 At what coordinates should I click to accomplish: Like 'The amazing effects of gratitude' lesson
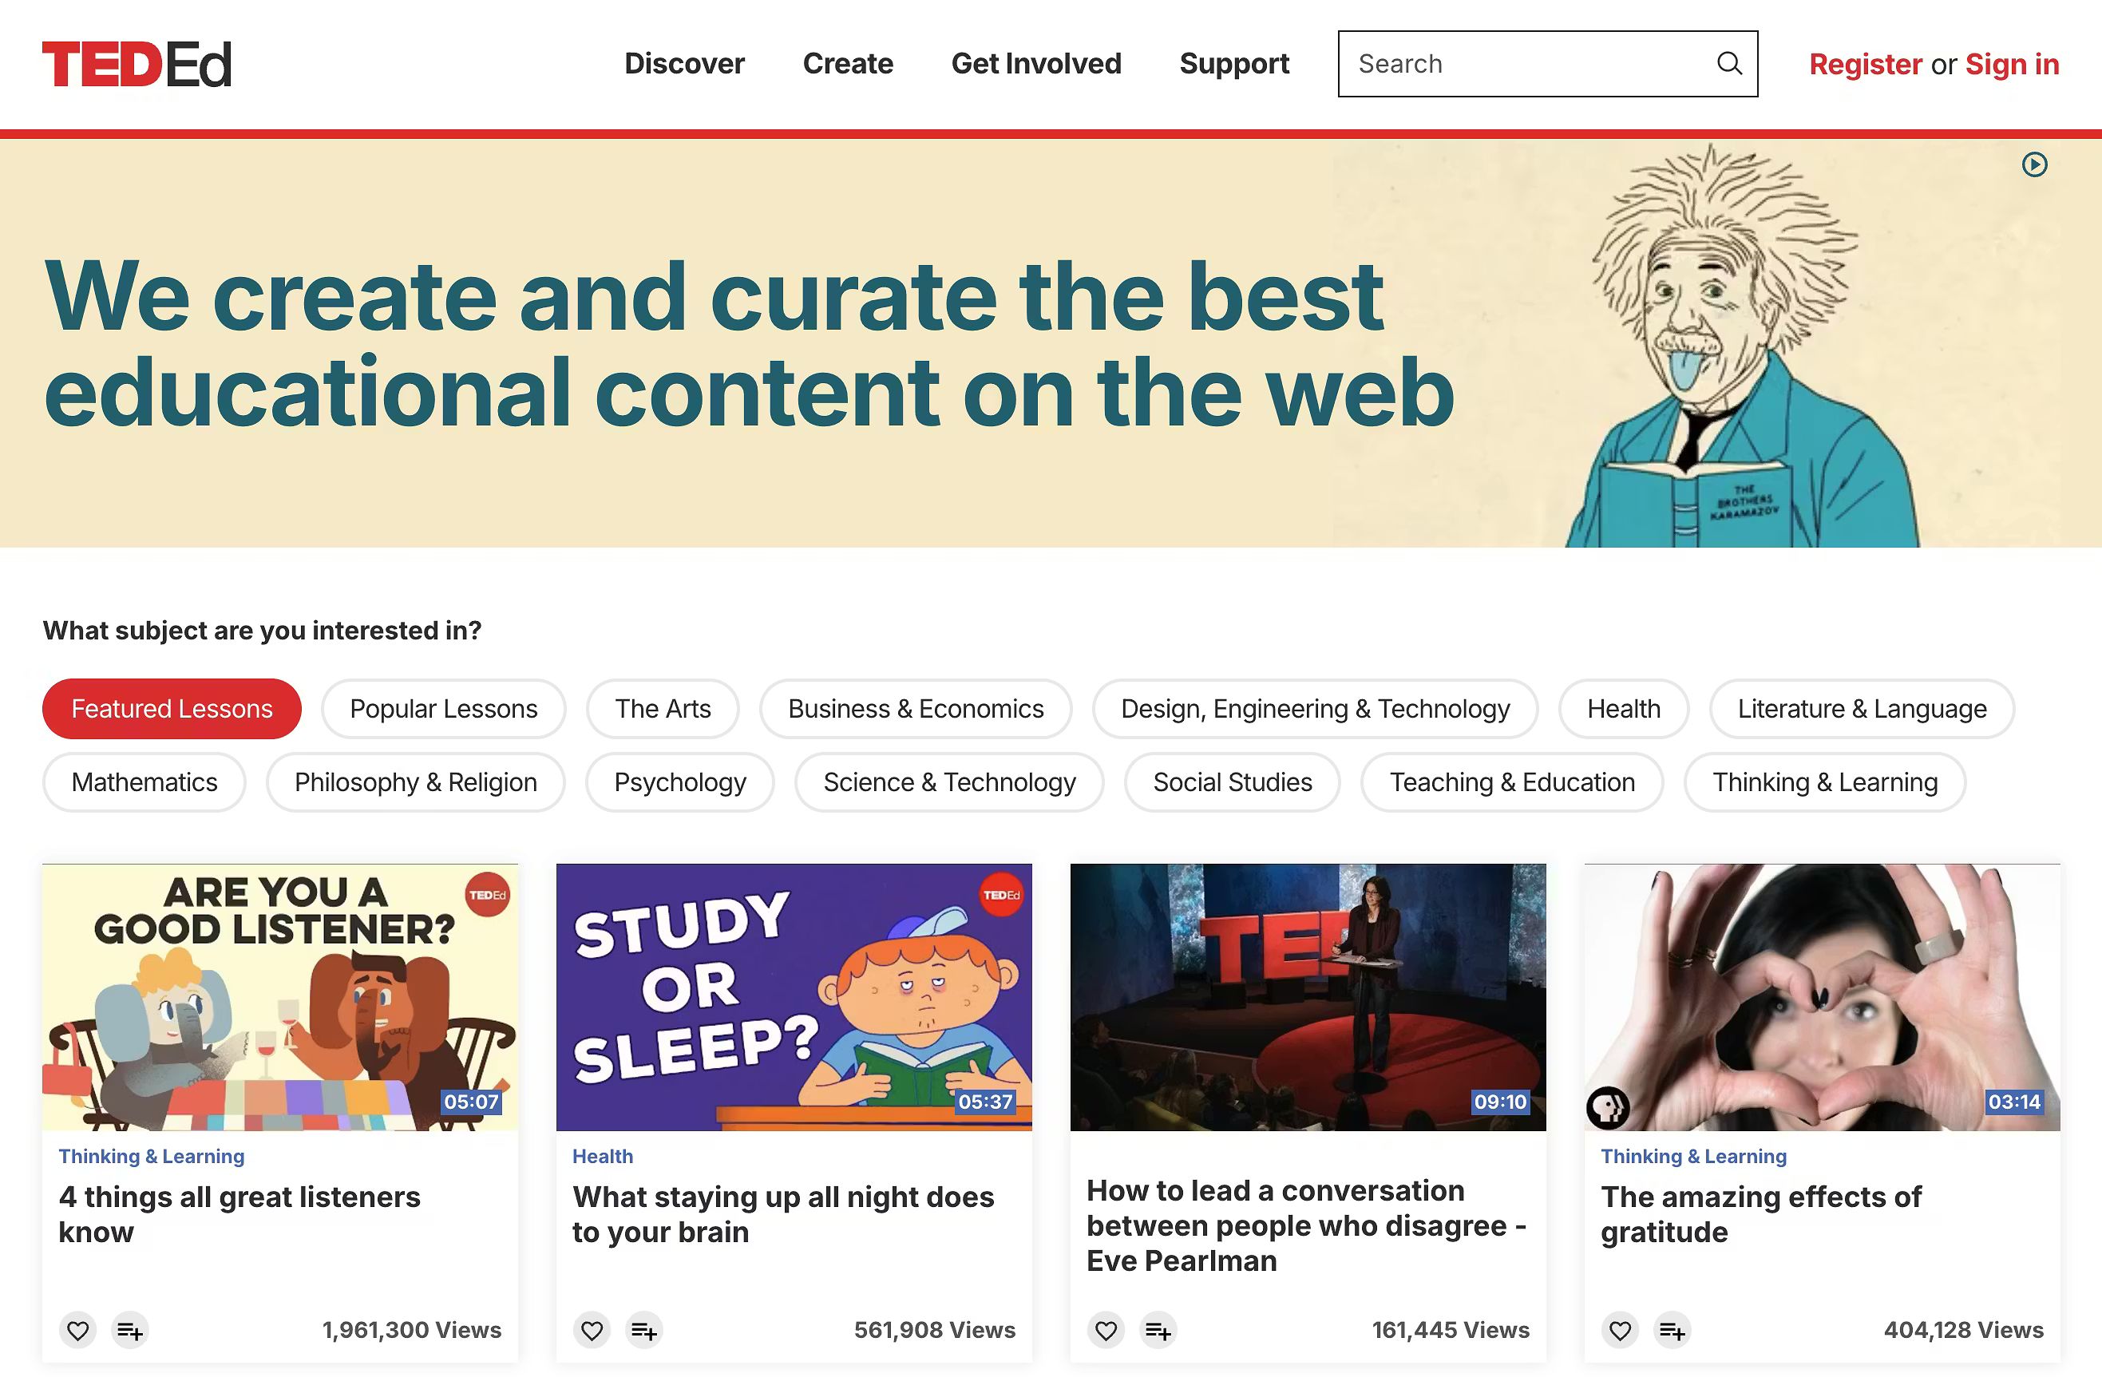tap(1620, 1330)
